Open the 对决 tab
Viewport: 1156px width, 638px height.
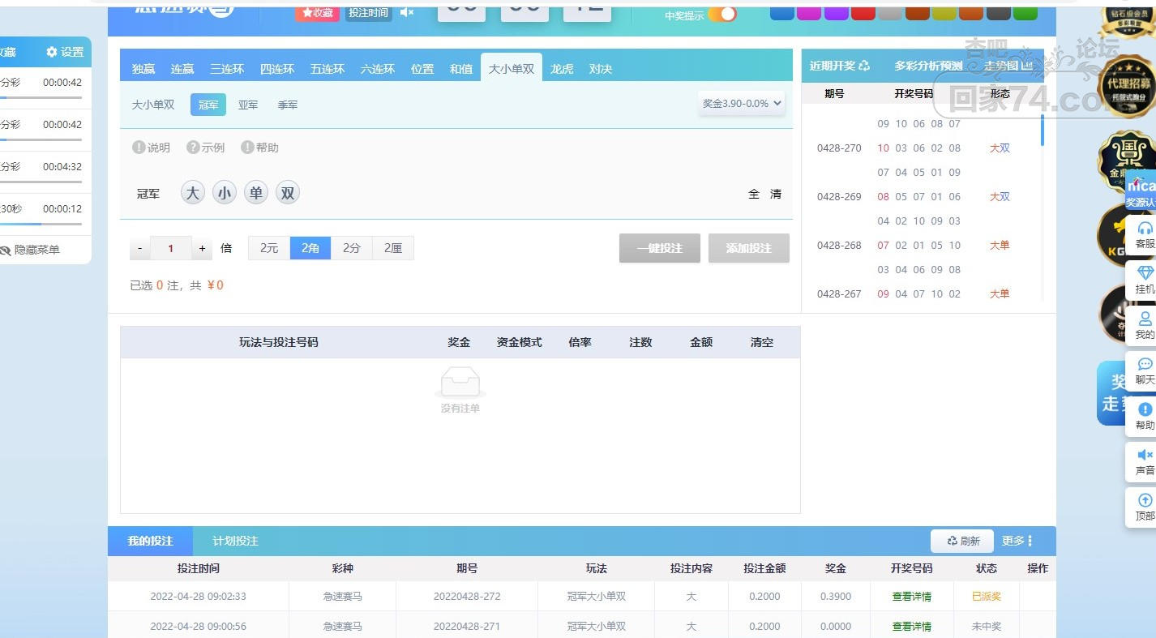(601, 69)
